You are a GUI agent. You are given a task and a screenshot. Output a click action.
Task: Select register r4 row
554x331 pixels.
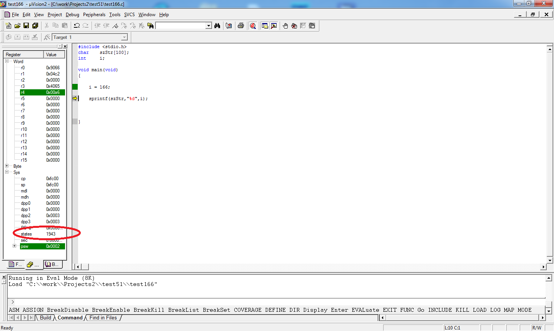[x=42, y=92]
